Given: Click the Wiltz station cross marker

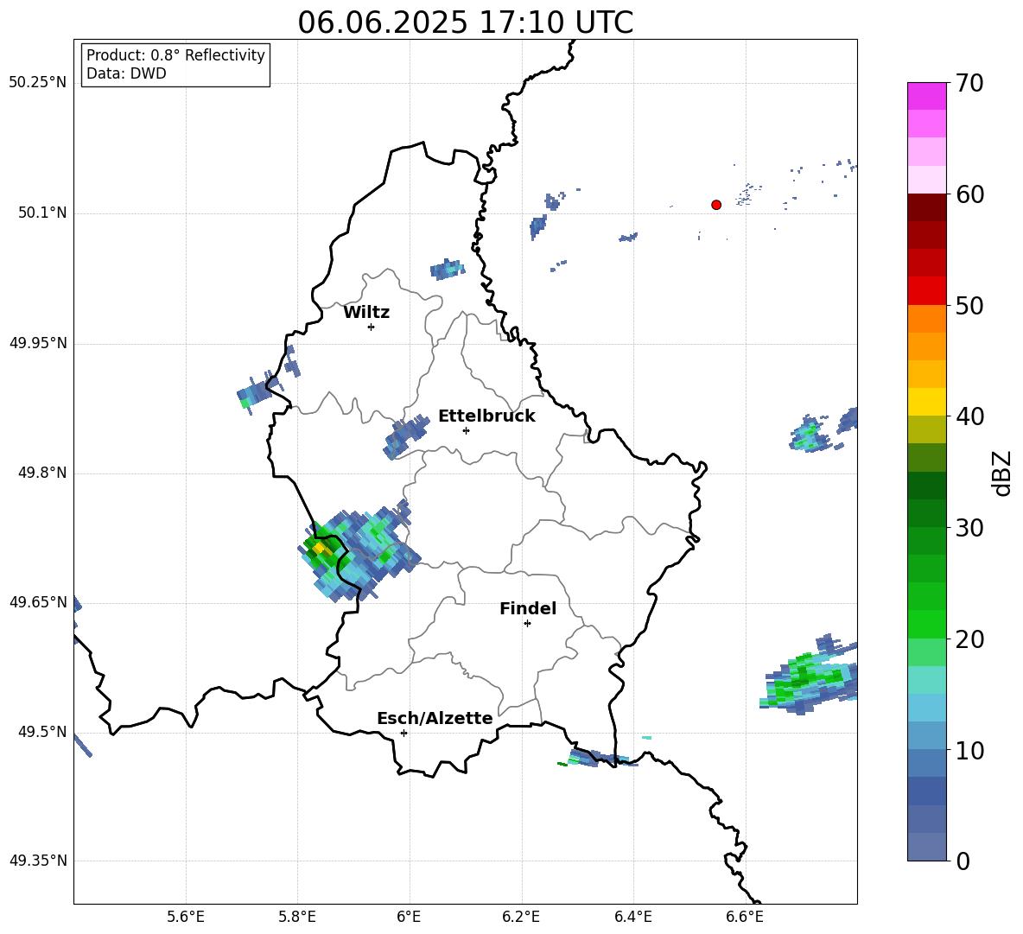Looking at the screenshot, I should (x=372, y=327).
